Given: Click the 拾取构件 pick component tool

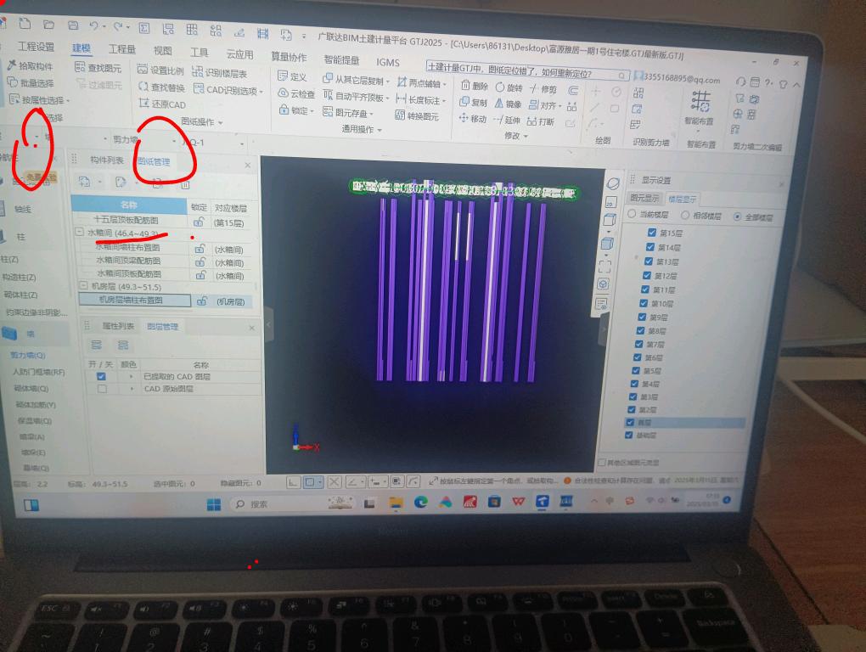Looking at the screenshot, I should click(31, 65).
